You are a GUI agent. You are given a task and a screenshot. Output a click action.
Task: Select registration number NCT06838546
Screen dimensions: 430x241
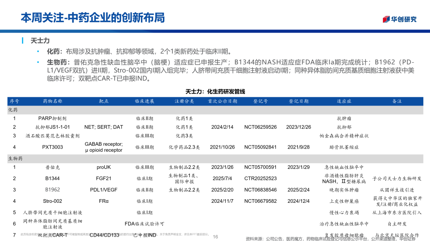(260, 190)
